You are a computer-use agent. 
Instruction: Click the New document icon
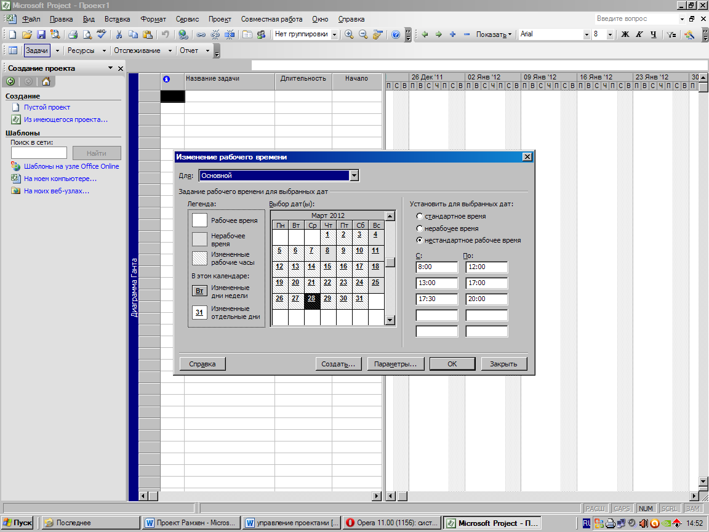click(x=13, y=34)
